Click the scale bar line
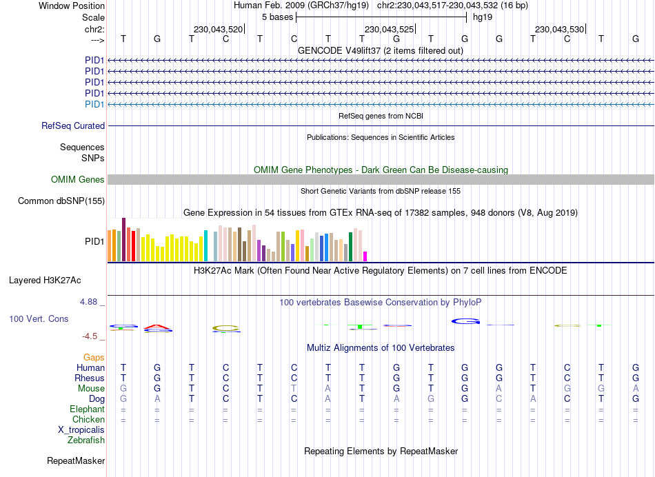The image size is (655, 477). (x=381, y=17)
